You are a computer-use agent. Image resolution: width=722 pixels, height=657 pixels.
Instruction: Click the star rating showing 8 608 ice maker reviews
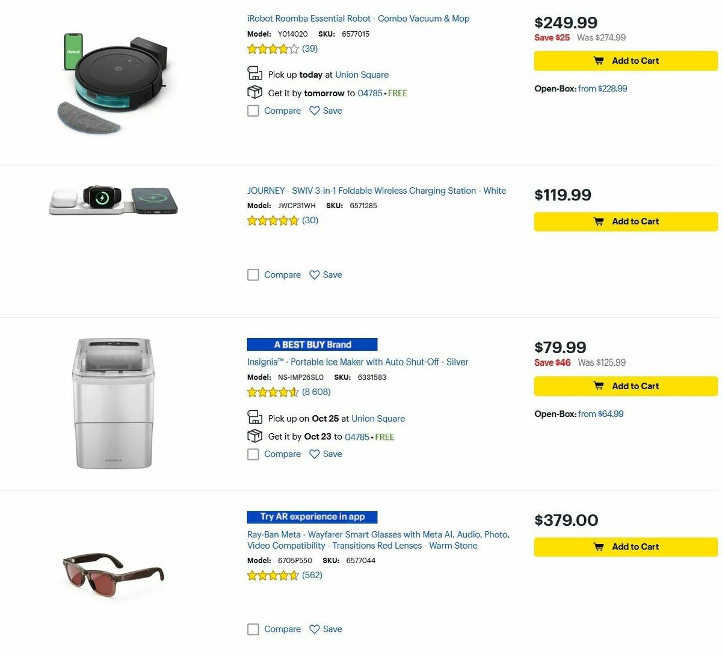click(271, 392)
